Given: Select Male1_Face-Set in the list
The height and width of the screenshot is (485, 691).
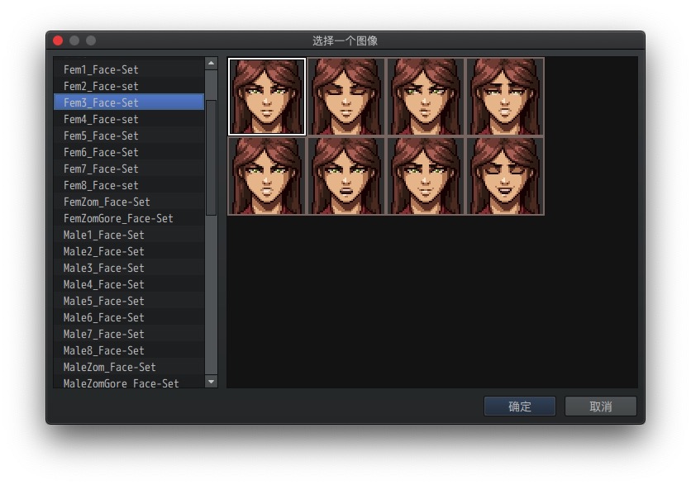Looking at the screenshot, I should coord(129,235).
